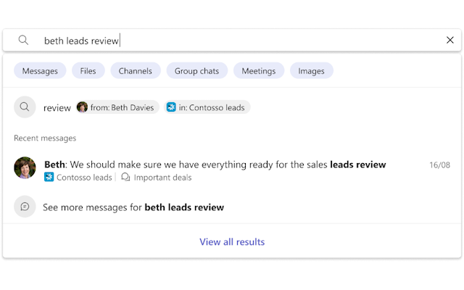Clear the search text with the X
Screen dimensions: 464x290
click(449, 41)
